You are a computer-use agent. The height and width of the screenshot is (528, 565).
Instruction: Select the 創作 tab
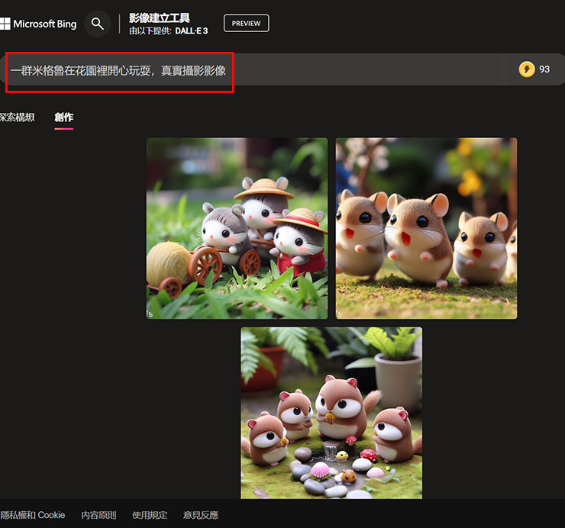coord(64,117)
